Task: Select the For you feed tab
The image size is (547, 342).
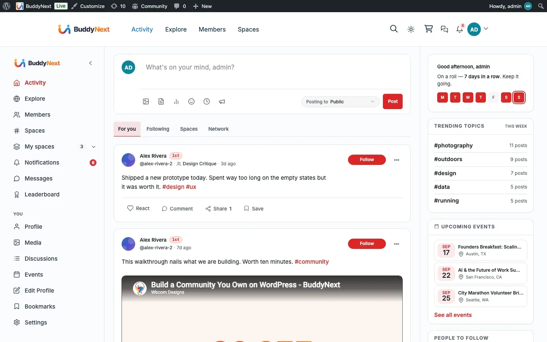Action: pyautogui.click(x=127, y=129)
